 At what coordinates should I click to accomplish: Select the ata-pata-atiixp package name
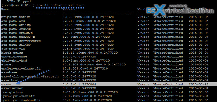pos(16,25)
